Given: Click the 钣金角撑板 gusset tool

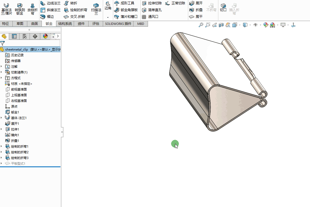Looking at the screenshot, I should [126, 10].
